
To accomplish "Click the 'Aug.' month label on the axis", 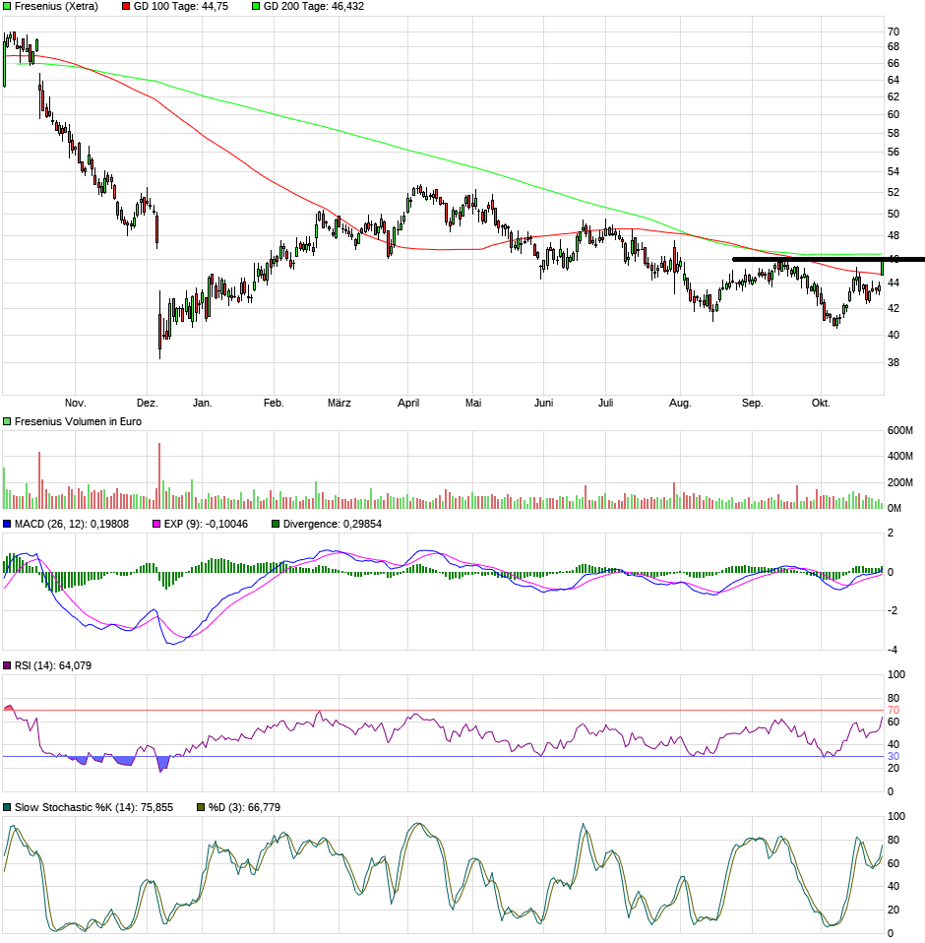I will coord(680,403).
